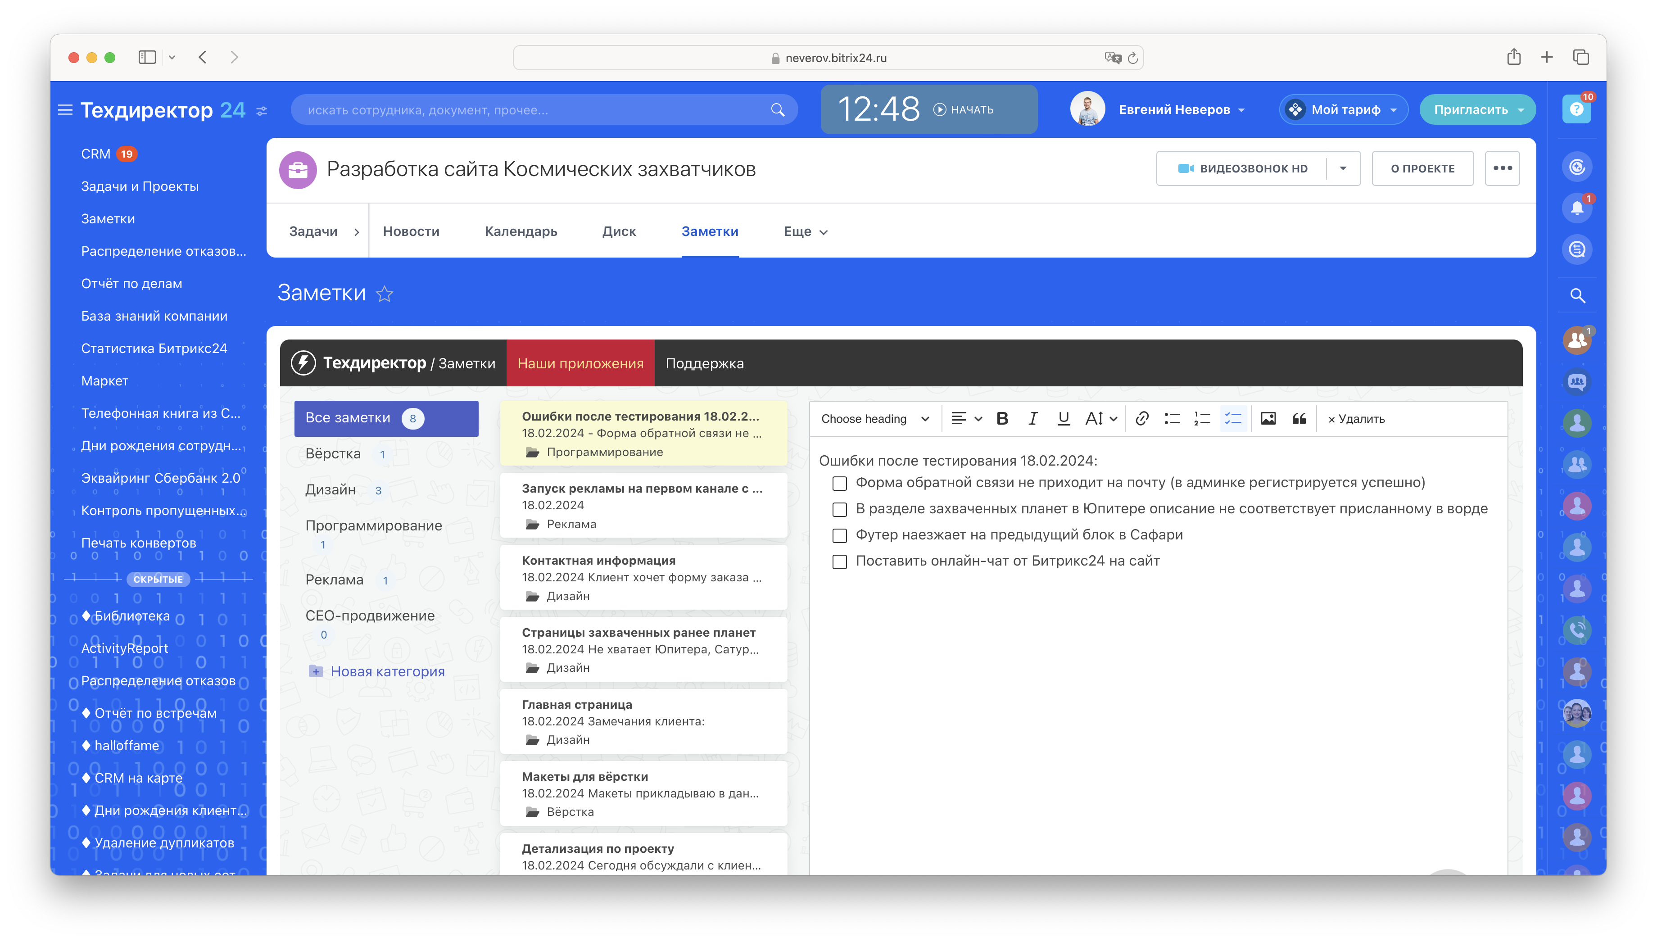1657x942 pixels.
Task: Click the О ПРОЕКТЕ button
Action: pos(1422,168)
